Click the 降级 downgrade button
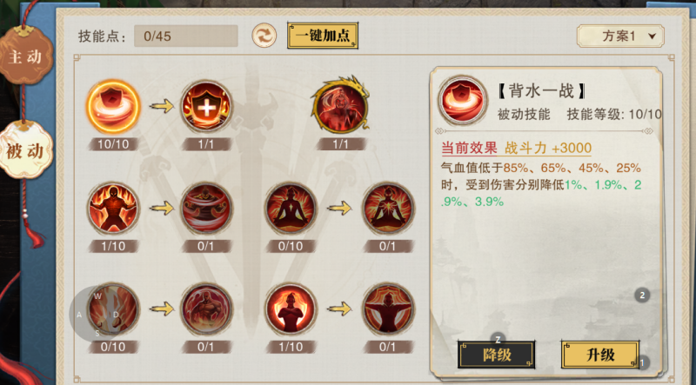696x385 pixels. pyautogui.click(x=496, y=355)
